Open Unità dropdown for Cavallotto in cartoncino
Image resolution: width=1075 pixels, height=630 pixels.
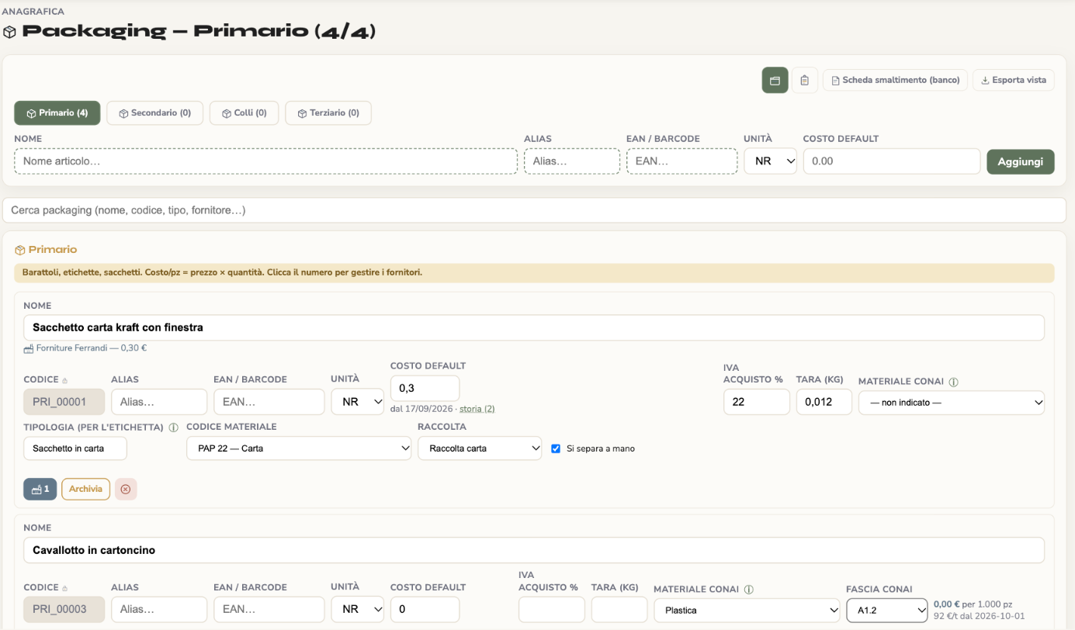[x=357, y=609]
